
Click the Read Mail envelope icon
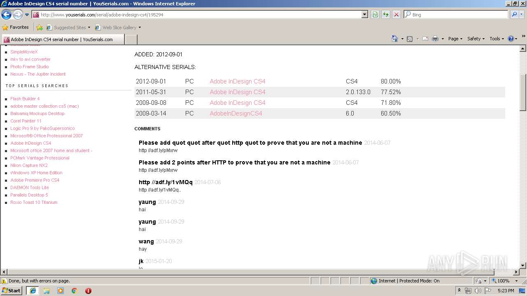point(425,39)
